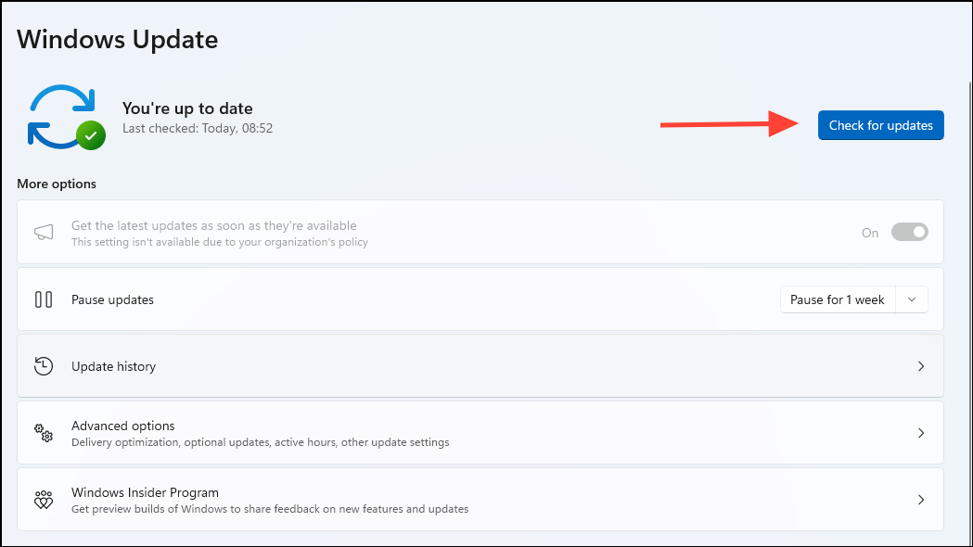Screen dimensions: 973x547
Task: Toggle Get the latest updates switch
Action: click(x=910, y=232)
